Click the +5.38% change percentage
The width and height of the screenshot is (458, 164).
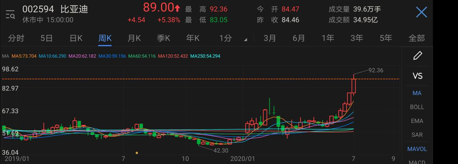coord(169,20)
